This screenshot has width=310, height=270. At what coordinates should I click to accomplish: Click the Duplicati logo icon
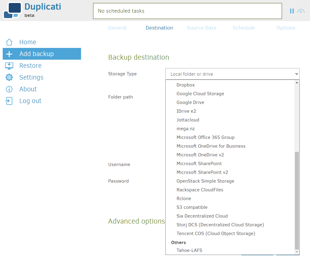pos(12,11)
